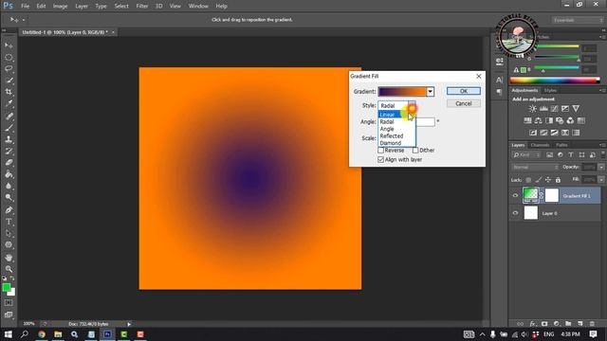Image resolution: width=607 pixels, height=341 pixels.
Task: Select the Dodge tool
Action: pos(9,198)
